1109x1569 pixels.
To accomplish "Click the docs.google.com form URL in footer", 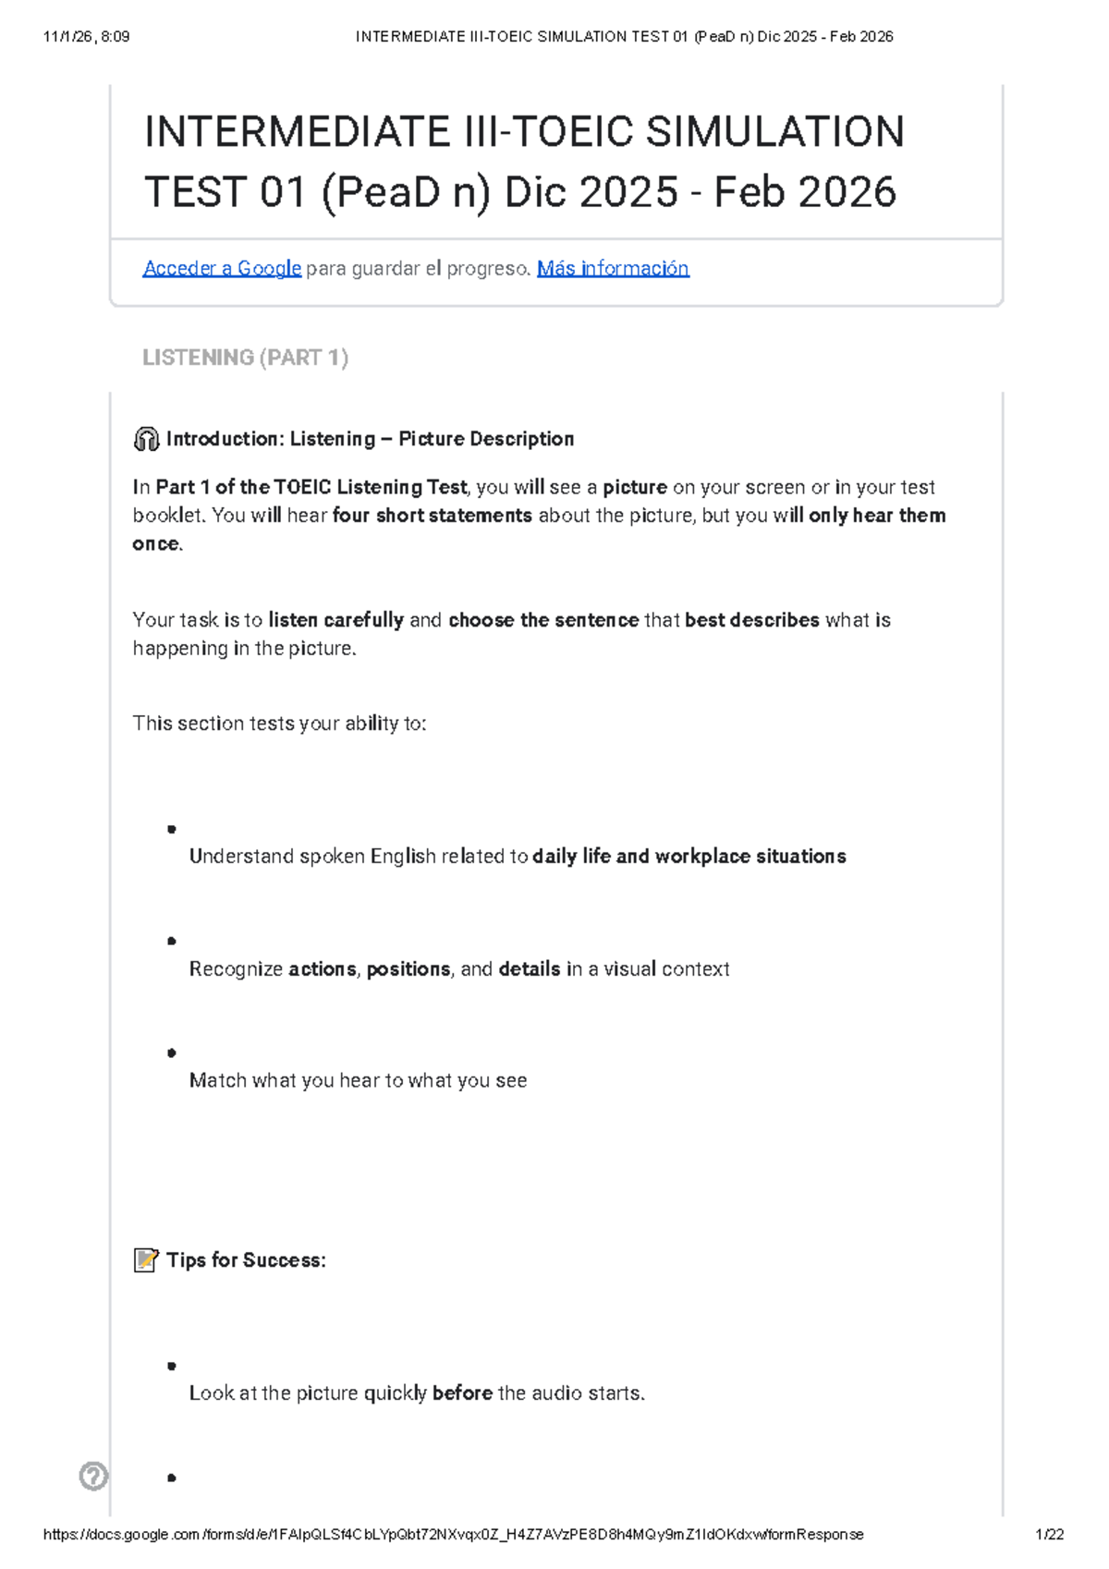I will [453, 1534].
